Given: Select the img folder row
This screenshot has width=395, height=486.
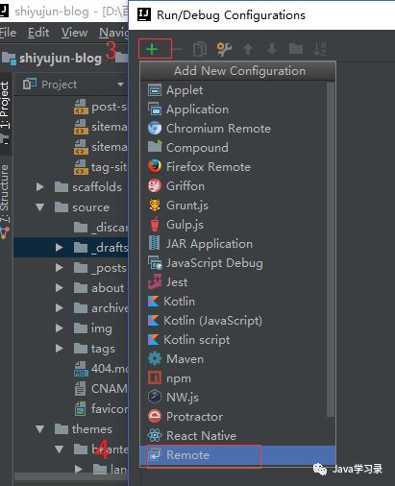Looking at the screenshot, I should click(x=70, y=328).
